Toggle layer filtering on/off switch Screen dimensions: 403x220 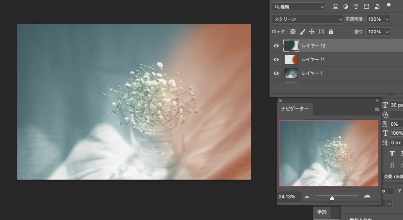(388, 7)
